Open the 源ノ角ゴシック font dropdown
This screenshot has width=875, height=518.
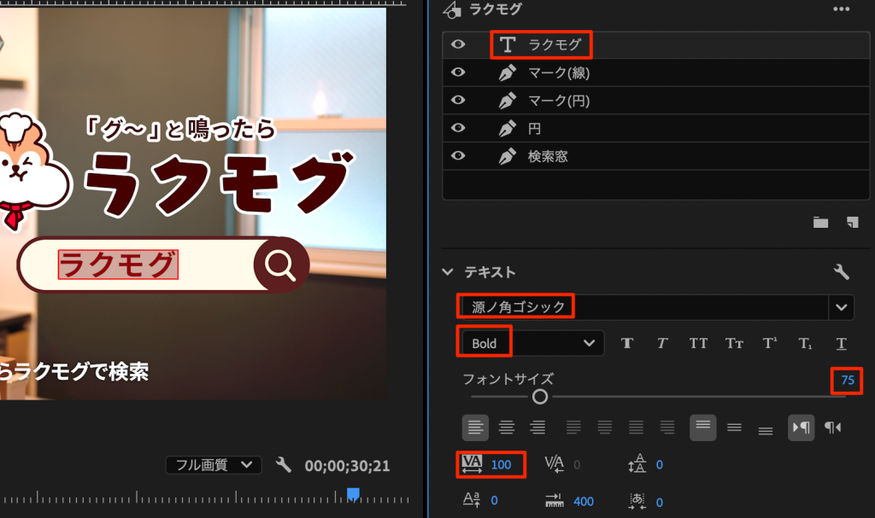point(842,307)
